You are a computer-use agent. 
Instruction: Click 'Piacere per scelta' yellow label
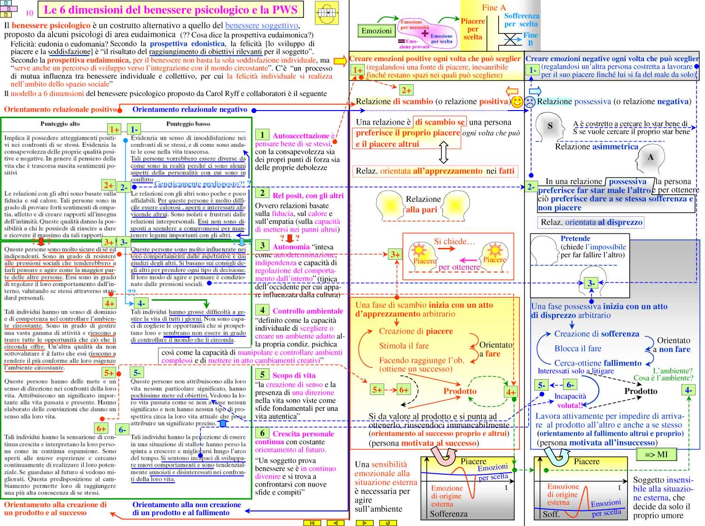(473, 29)
